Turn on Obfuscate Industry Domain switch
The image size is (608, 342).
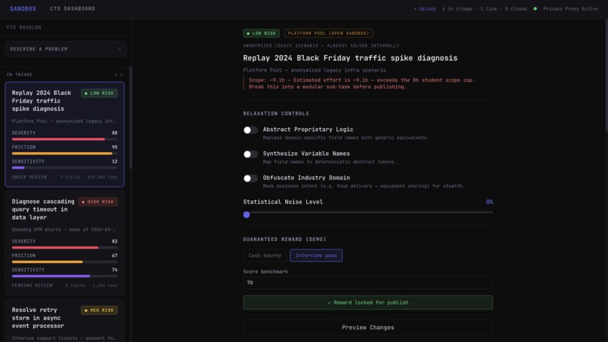(250, 179)
